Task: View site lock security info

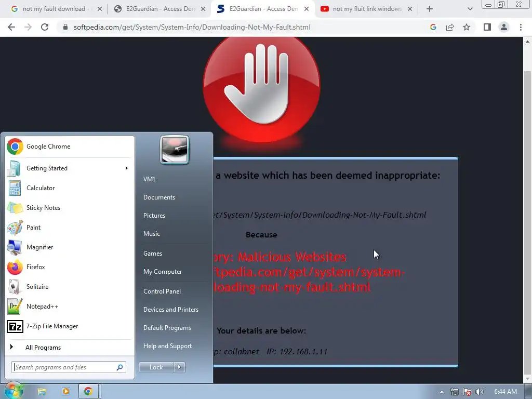Action: 65,27
